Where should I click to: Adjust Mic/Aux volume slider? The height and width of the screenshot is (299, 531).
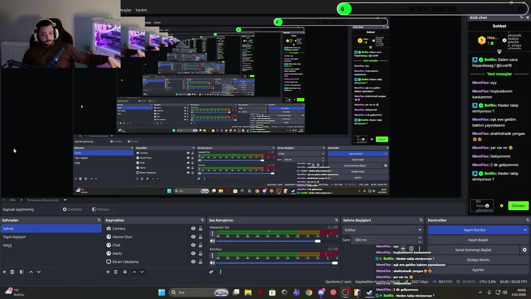pyautogui.click(x=277, y=262)
